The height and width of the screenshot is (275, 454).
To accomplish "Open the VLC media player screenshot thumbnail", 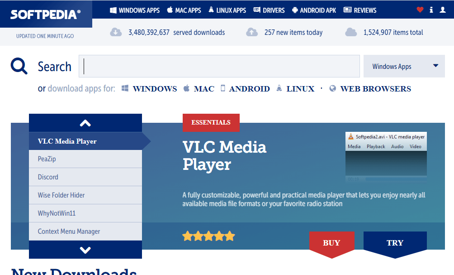I will pos(386,157).
